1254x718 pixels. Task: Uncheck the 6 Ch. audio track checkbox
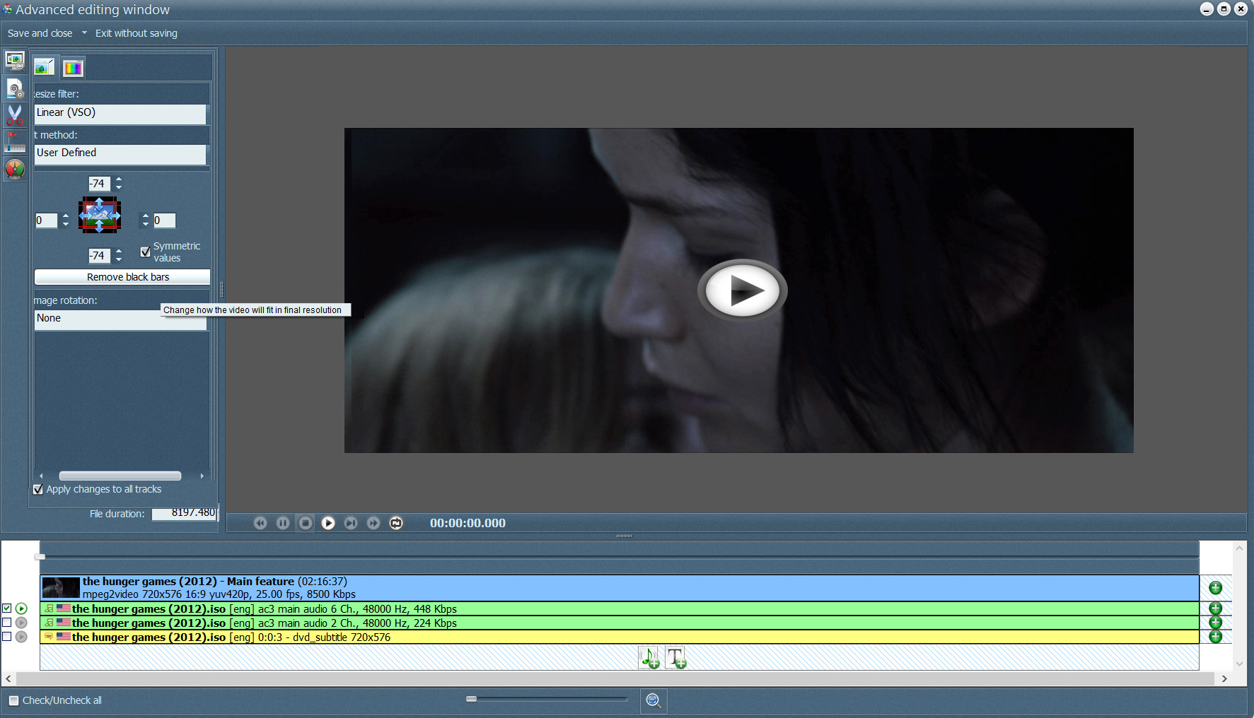click(7, 608)
